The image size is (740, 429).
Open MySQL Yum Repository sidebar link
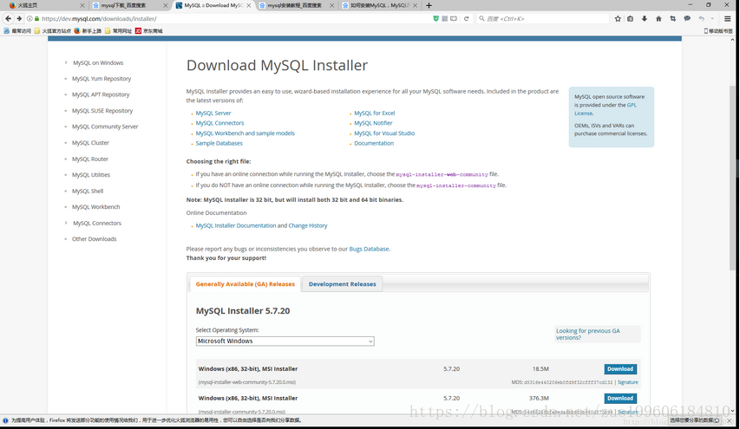(102, 79)
